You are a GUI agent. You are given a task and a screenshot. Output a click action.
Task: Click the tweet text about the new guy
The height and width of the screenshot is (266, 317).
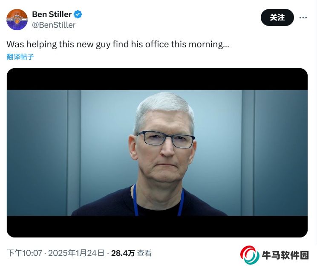(x=118, y=44)
